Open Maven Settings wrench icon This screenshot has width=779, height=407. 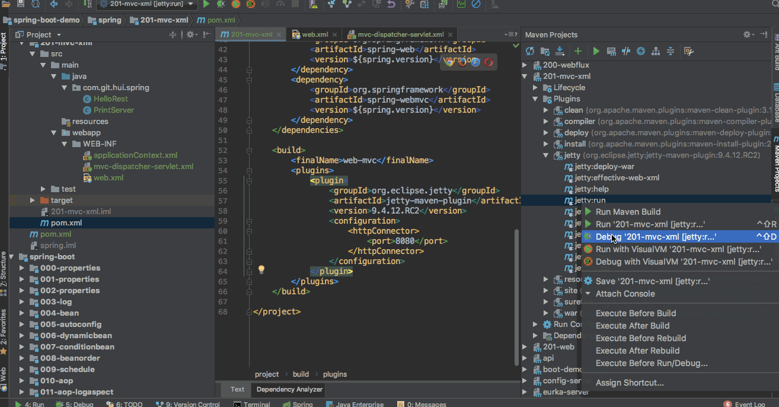point(688,52)
